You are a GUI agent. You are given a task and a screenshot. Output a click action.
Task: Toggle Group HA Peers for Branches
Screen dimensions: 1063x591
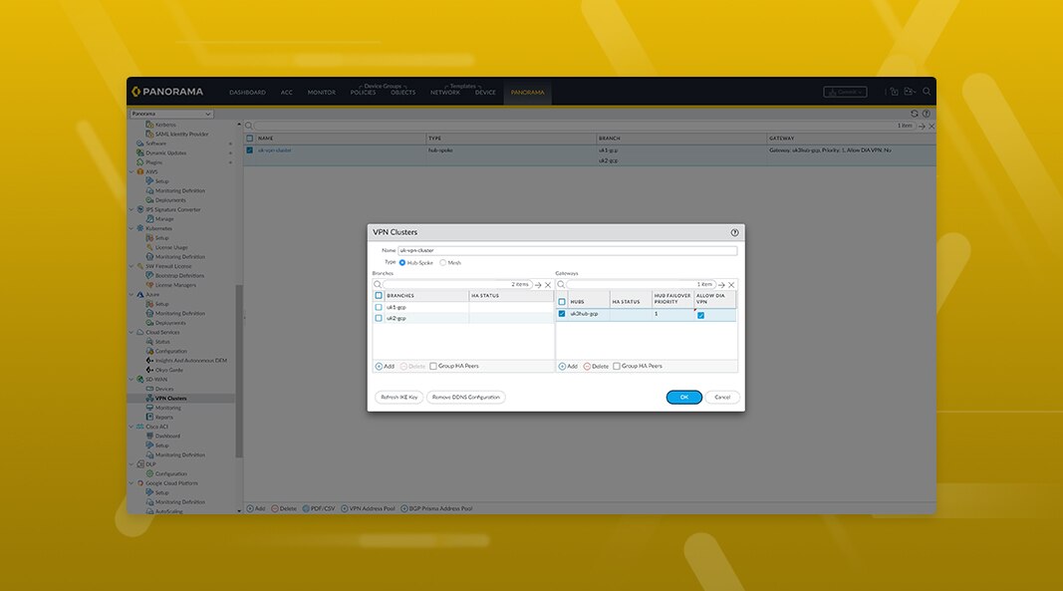(x=432, y=366)
